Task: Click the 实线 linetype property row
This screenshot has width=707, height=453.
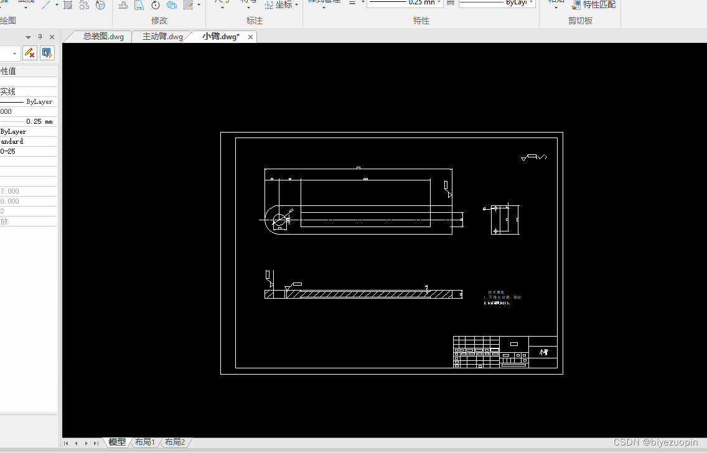Action: (x=29, y=92)
